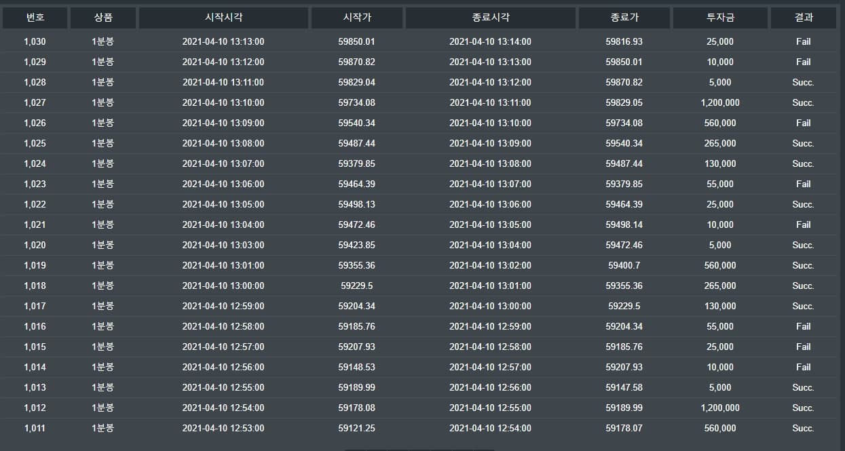This screenshot has height=451, width=845.
Task: Click the end price 59400.7
Action: [x=624, y=265]
